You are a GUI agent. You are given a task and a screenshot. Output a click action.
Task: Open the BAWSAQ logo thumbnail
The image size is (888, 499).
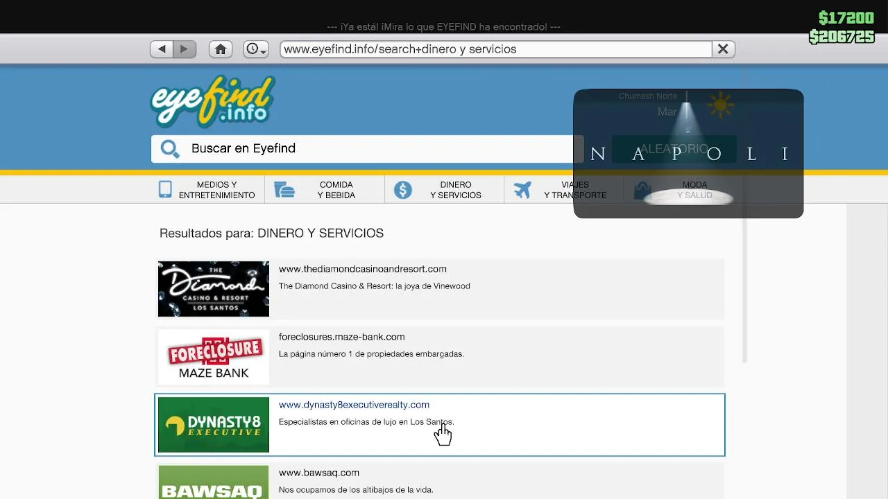pos(214,482)
